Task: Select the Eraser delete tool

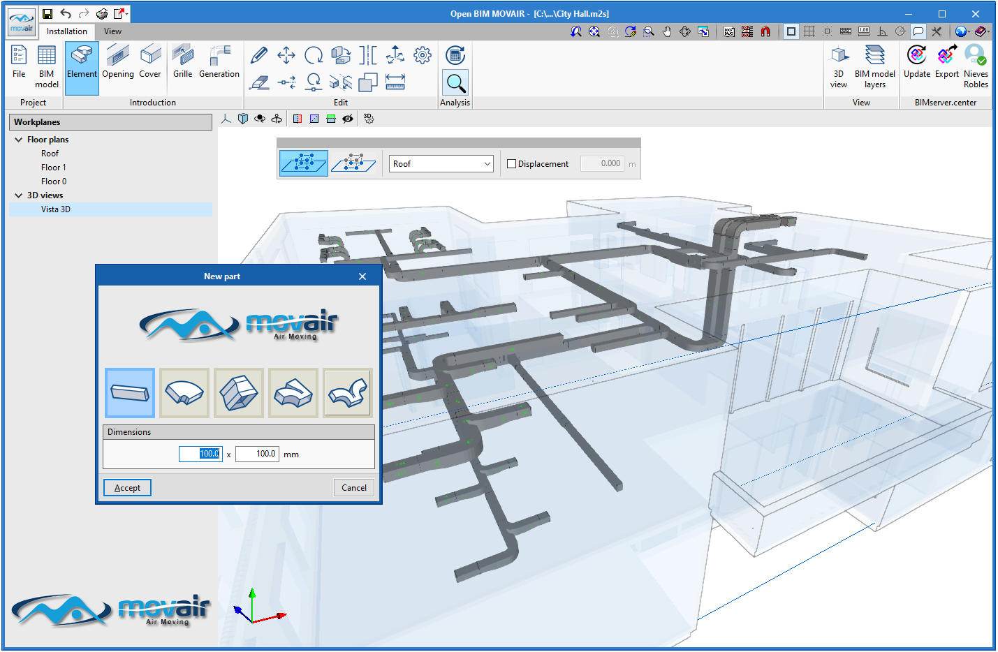Action: pos(259,82)
